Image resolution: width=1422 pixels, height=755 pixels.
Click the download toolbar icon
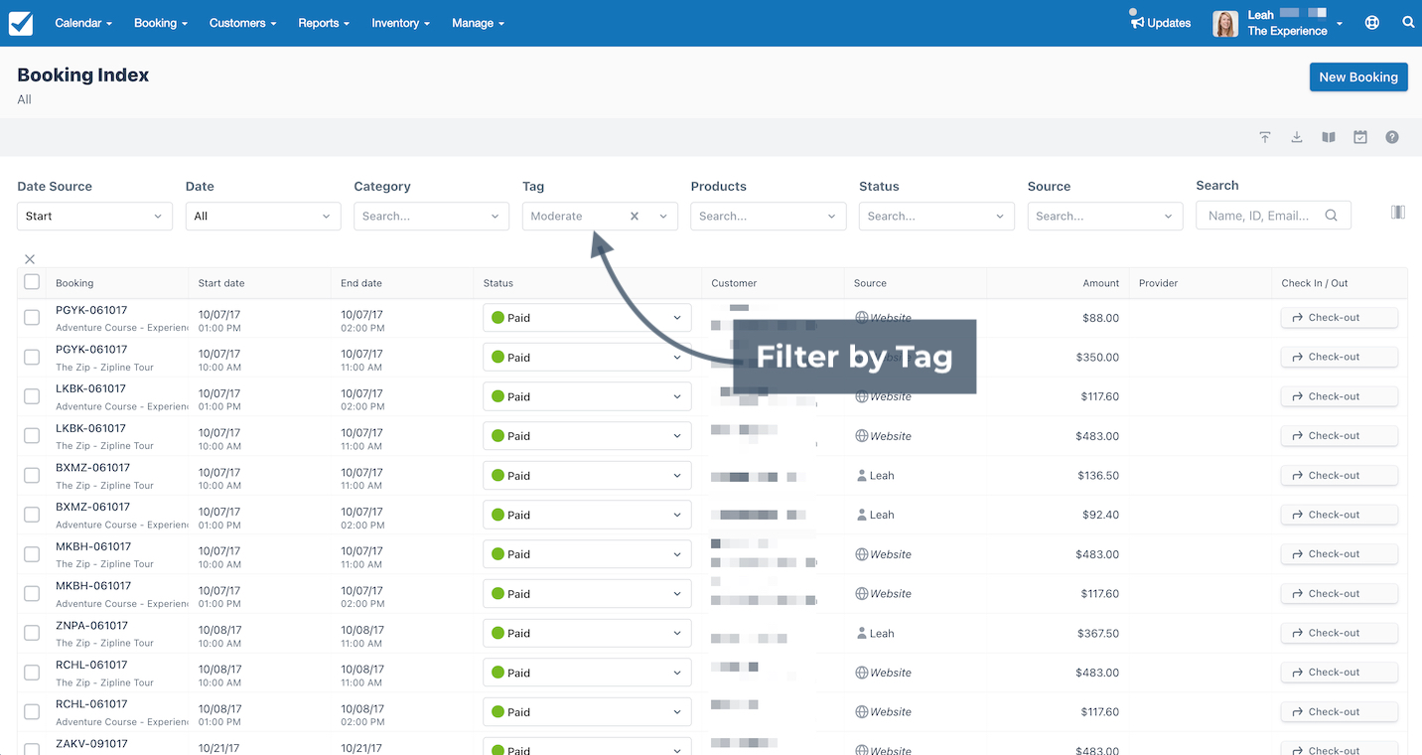coord(1297,137)
